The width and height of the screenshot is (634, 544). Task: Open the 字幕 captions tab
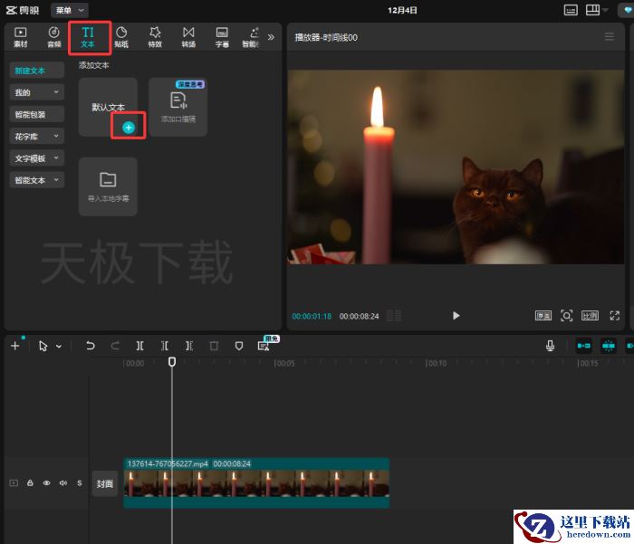coord(222,37)
